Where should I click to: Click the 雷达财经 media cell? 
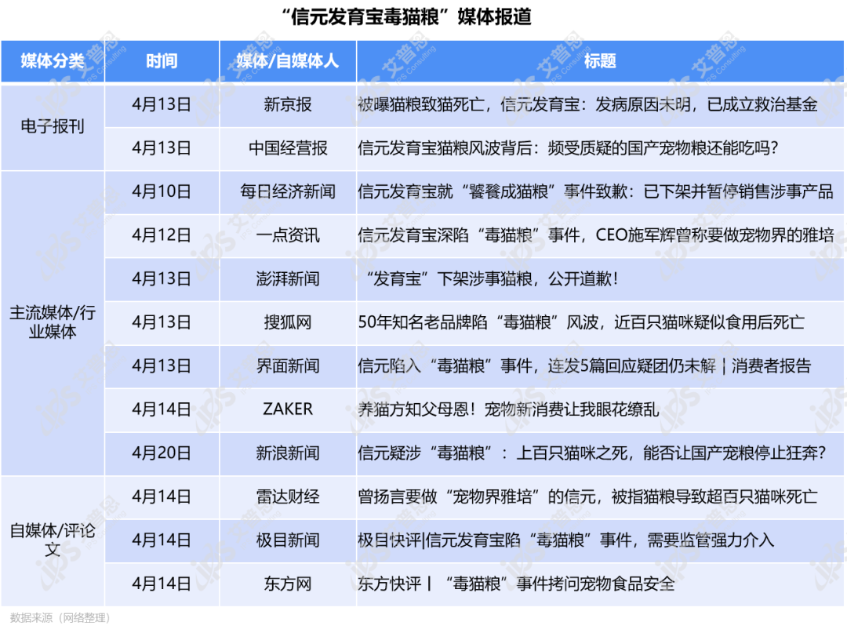coord(287,496)
